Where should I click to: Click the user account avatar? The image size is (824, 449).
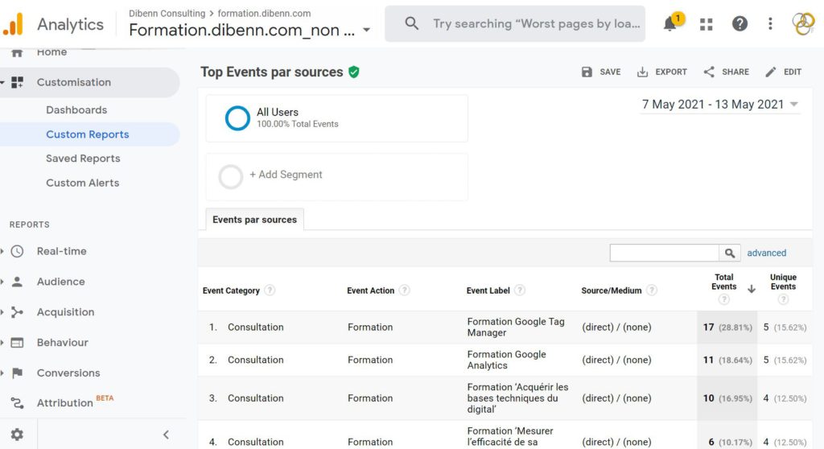tap(804, 23)
